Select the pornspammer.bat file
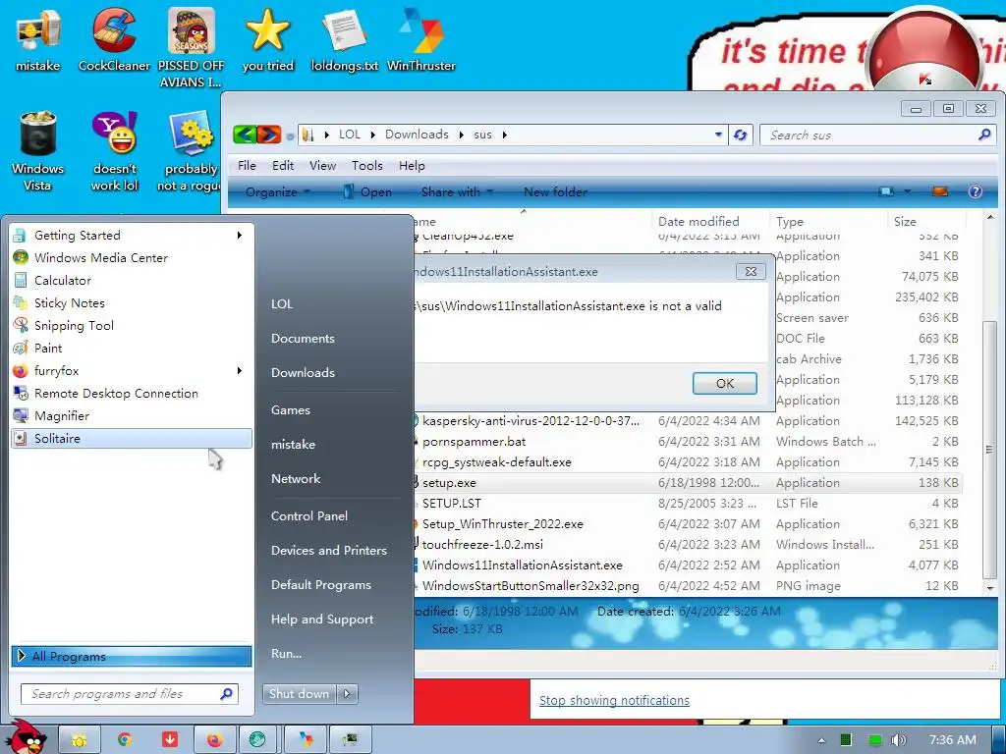The width and height of the screenshot is (1006, 754). click(x=475, y=442)
